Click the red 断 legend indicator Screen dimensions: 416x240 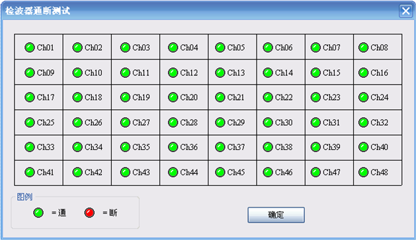[89, 213]
